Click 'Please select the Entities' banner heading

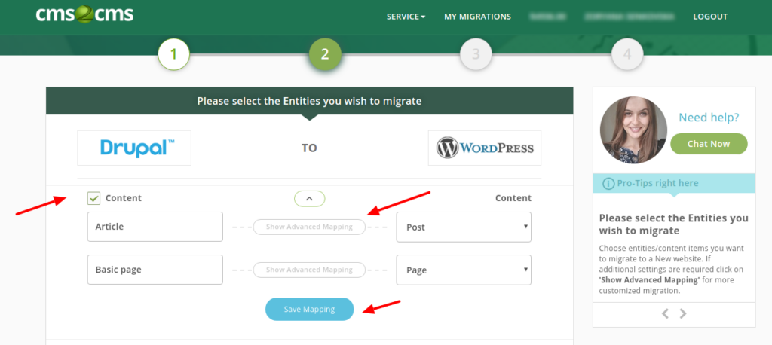tap(309, 102)
